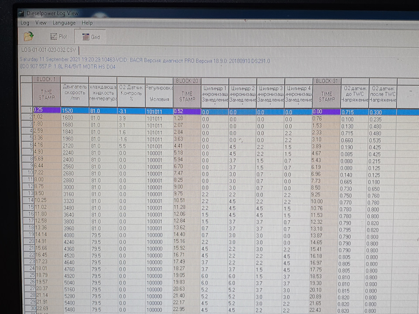419x314 pixels.
Task: Click the open file folder icon
Action: point(29,36)
